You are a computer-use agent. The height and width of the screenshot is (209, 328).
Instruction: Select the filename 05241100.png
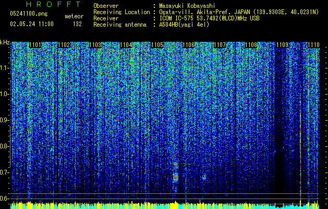(x=29, y=14)
